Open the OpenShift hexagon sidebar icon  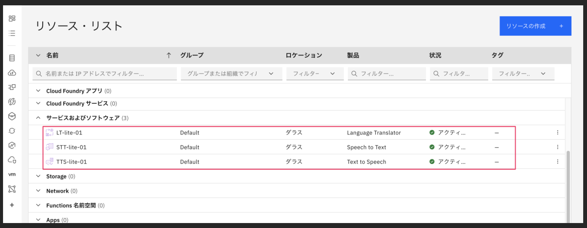coord(12,145)
